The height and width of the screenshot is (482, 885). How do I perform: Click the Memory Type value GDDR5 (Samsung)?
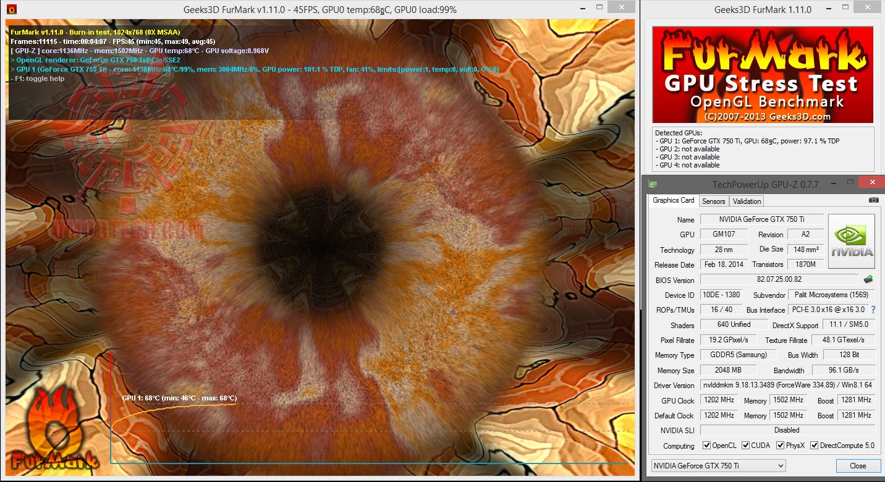(x=739, y=355)
